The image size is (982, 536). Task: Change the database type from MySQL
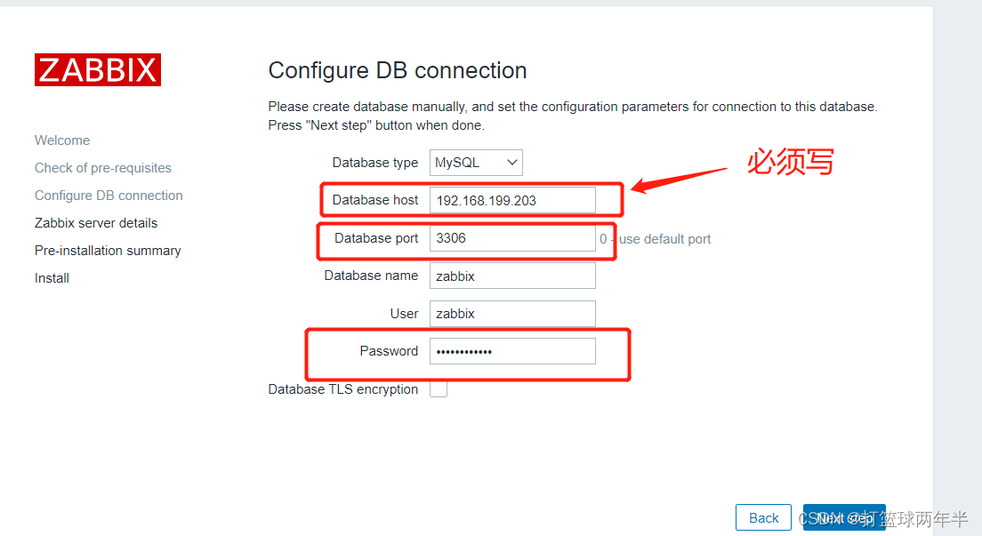(x=475, y=162)
